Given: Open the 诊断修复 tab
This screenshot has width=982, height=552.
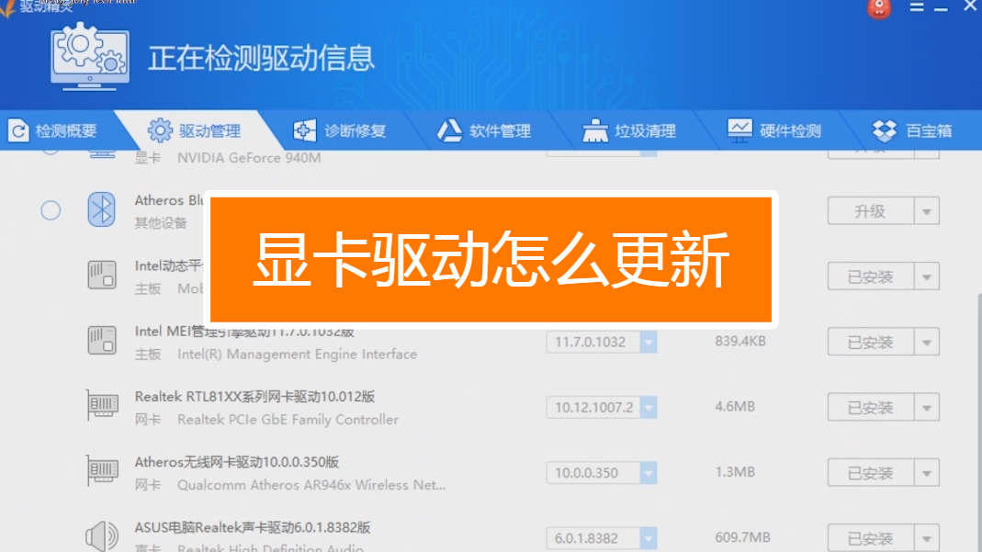Looking at the screenshot, I should coord(340,130).
